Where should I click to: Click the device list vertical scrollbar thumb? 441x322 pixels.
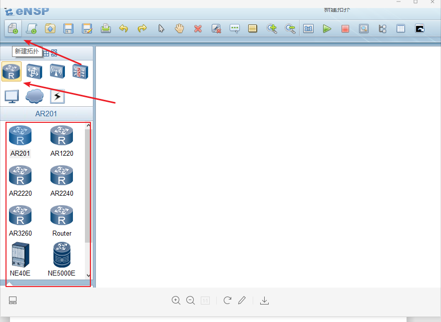[88, 186]
